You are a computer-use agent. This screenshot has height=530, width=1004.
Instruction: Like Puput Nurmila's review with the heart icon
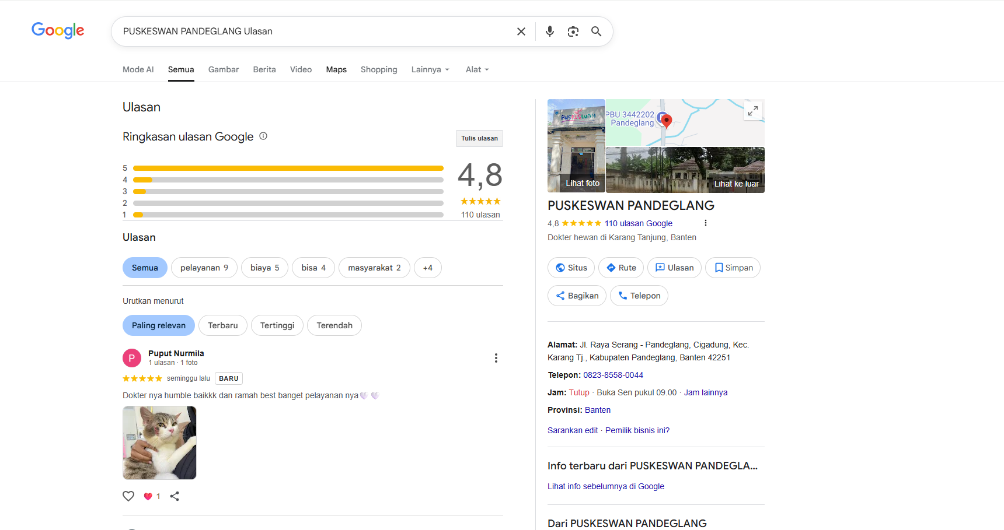(128, 496)
